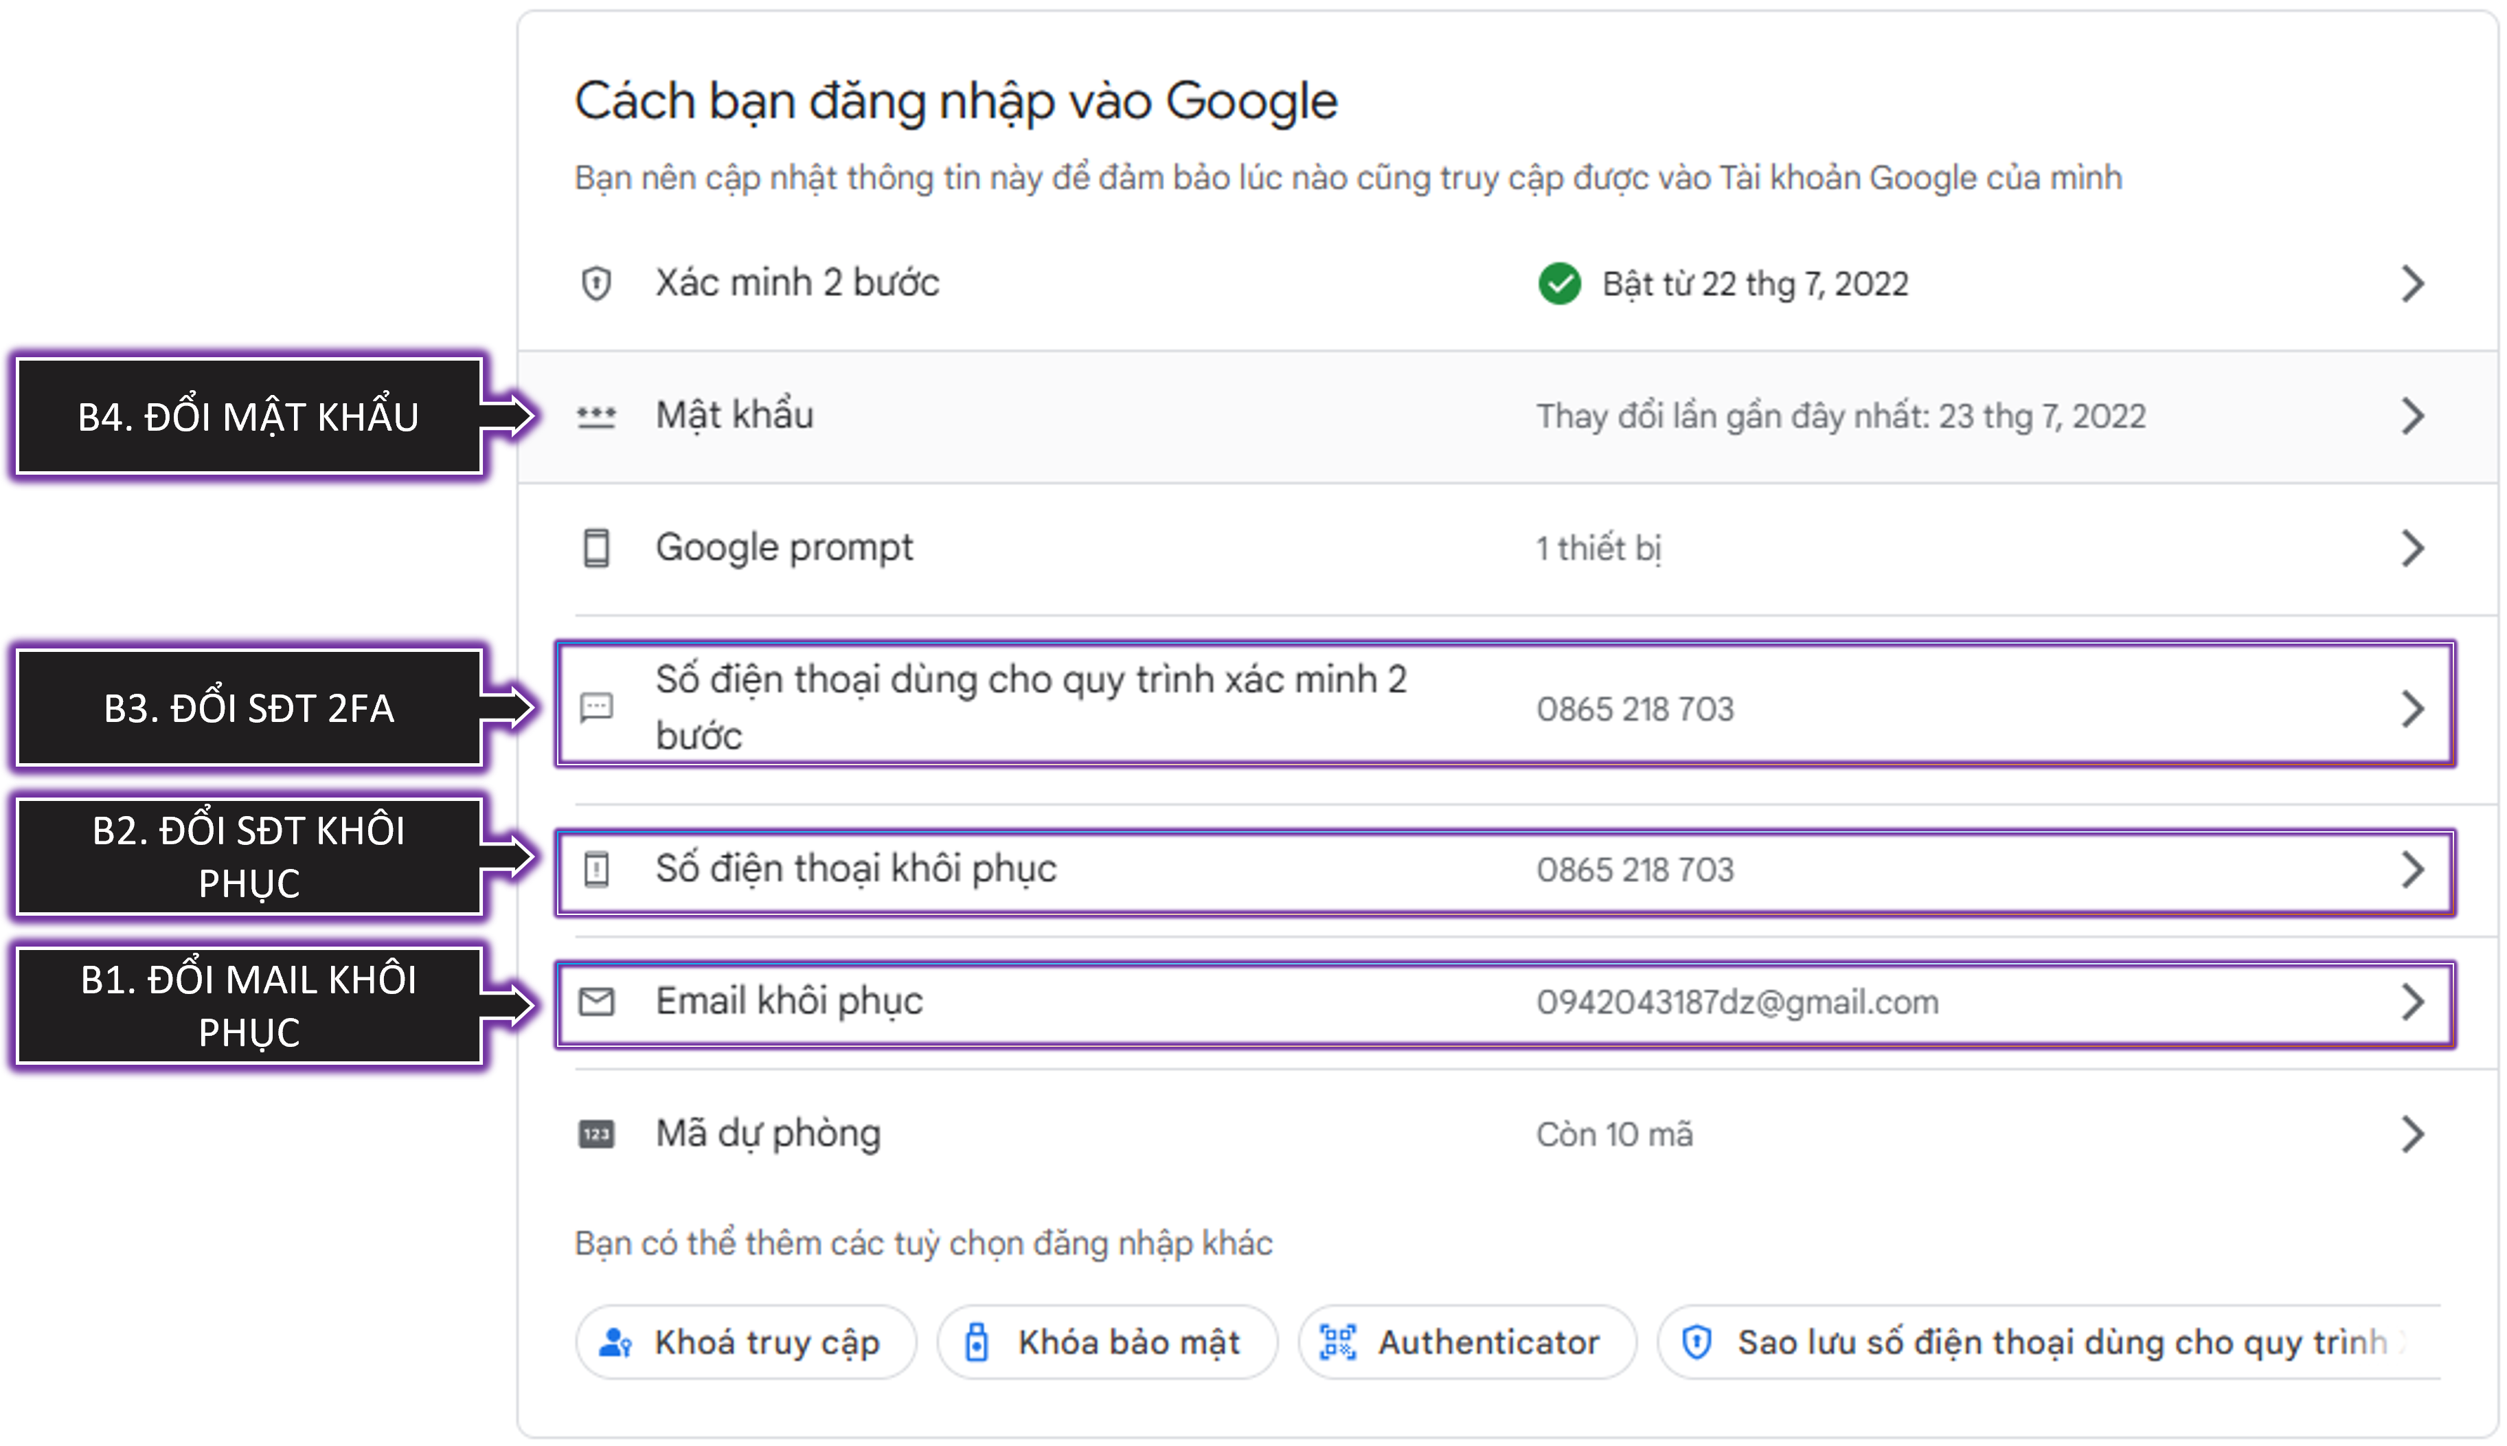
Task: Open Xác minh 2 bước via its chevron
Action: [2413, 284]
